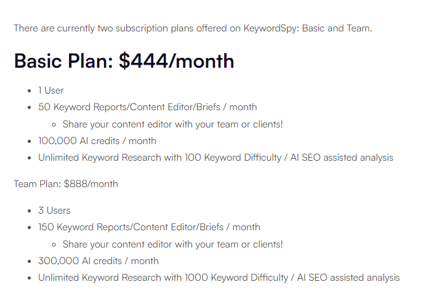423x306 pixels.
Task: Click the "Team Plan" label text
Action: [x=37, y=183]
